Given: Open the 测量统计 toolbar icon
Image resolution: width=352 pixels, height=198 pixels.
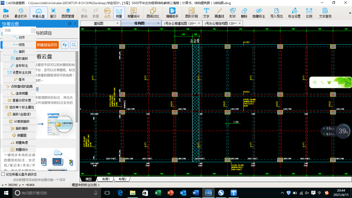Looking at the screenshot, I should [134, 13].
